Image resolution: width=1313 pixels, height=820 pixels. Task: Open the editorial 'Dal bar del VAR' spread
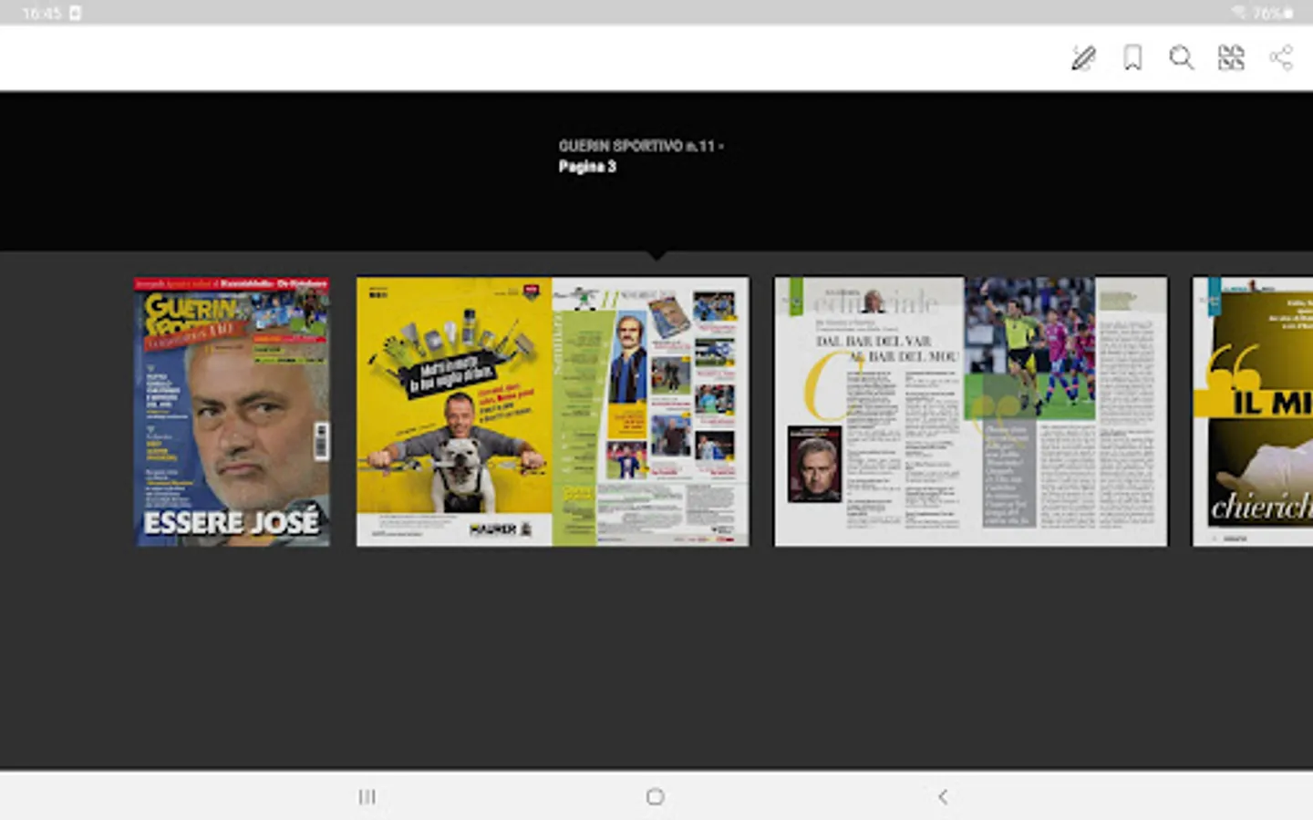click(x=971, y=412)
